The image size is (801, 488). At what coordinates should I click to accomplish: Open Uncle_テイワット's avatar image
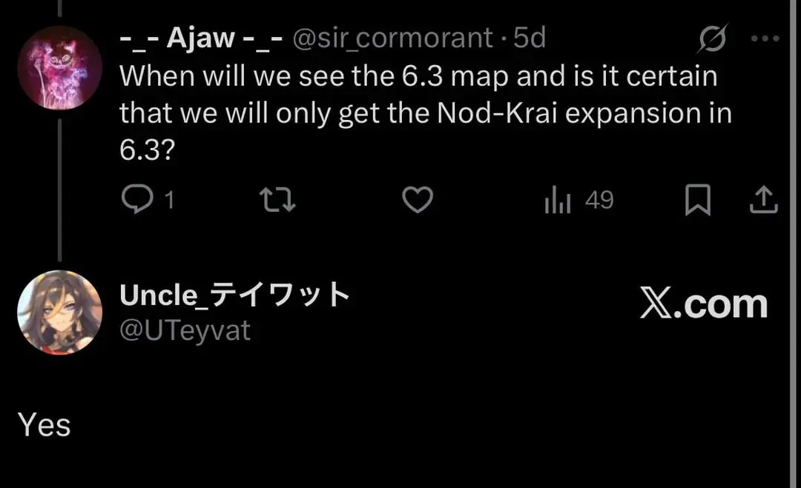[x=59, y=312]
